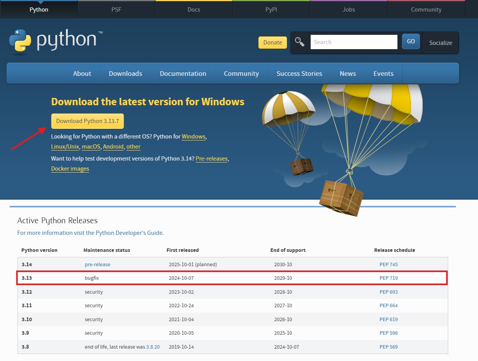Viewport: 478px width, 361px height.
Task: Select the Python top tab
Action: click(39, 9)
